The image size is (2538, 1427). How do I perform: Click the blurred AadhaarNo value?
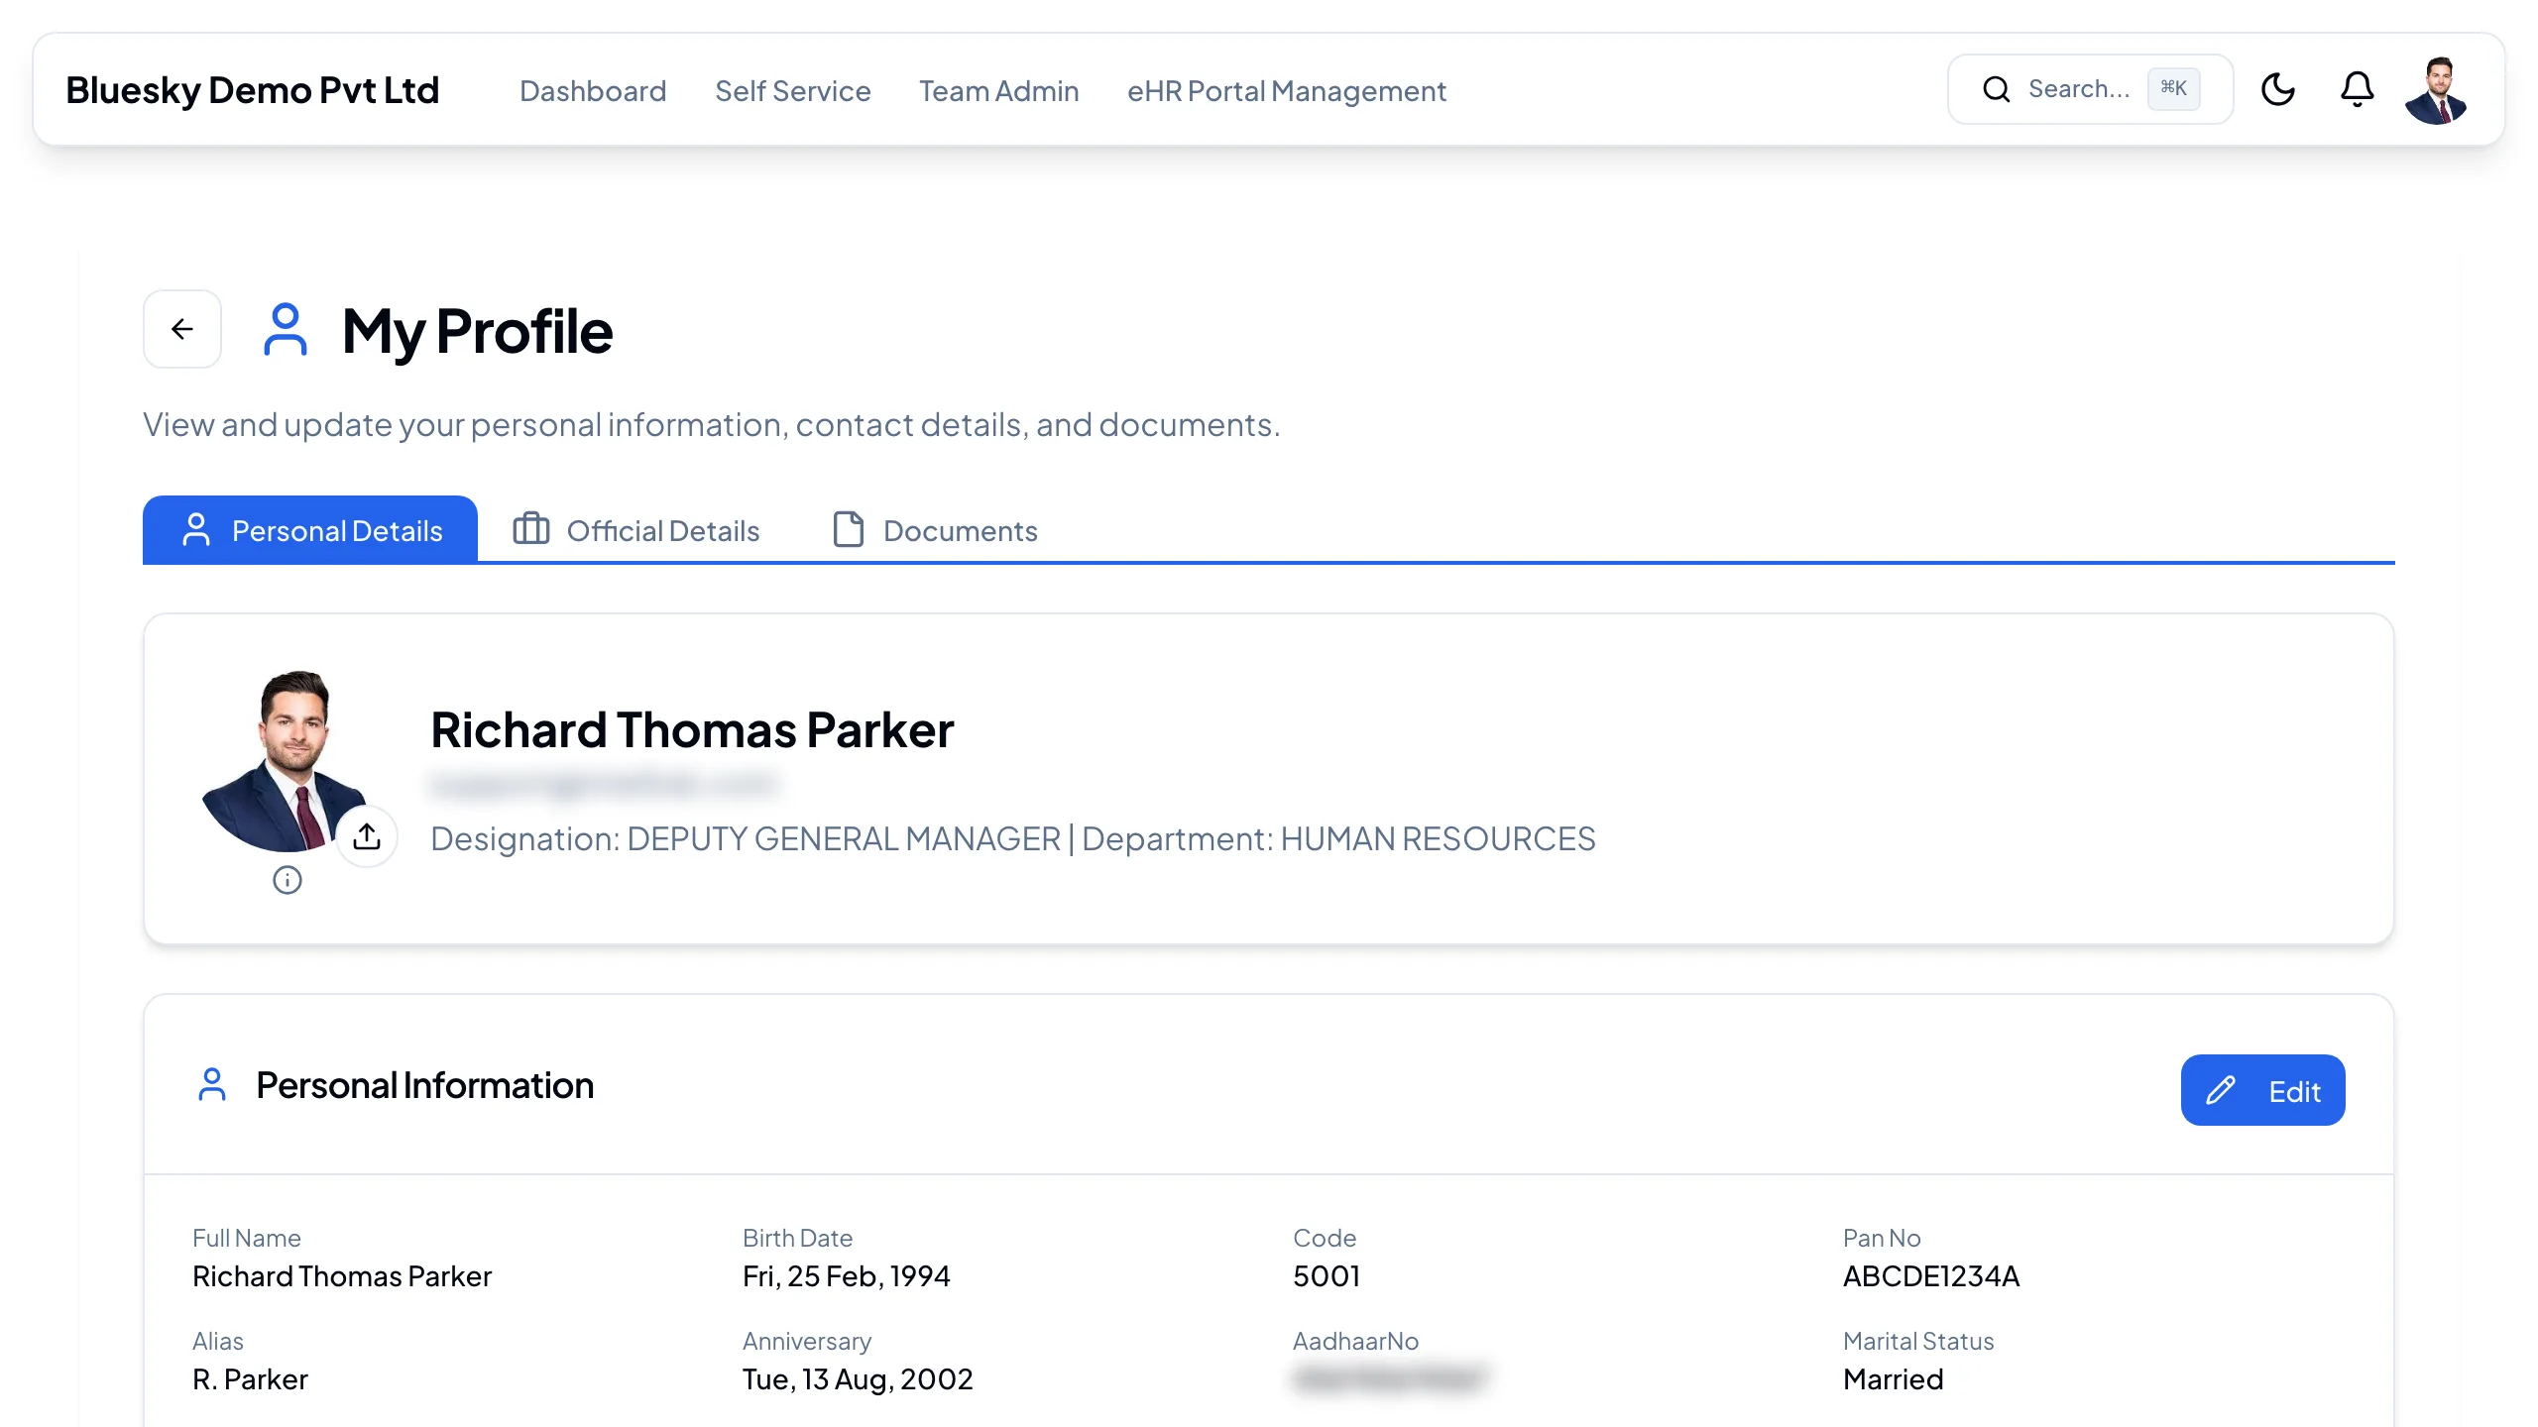click(x=1390, y=1378)
